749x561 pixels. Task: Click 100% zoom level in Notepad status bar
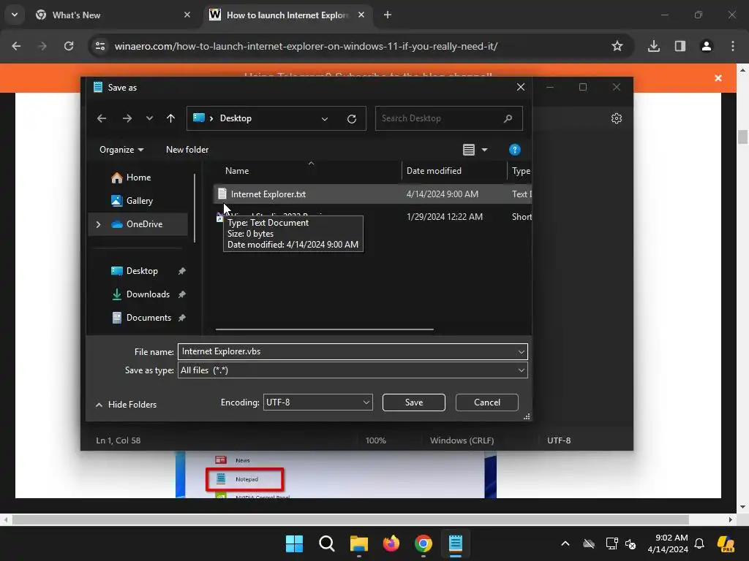375,440
